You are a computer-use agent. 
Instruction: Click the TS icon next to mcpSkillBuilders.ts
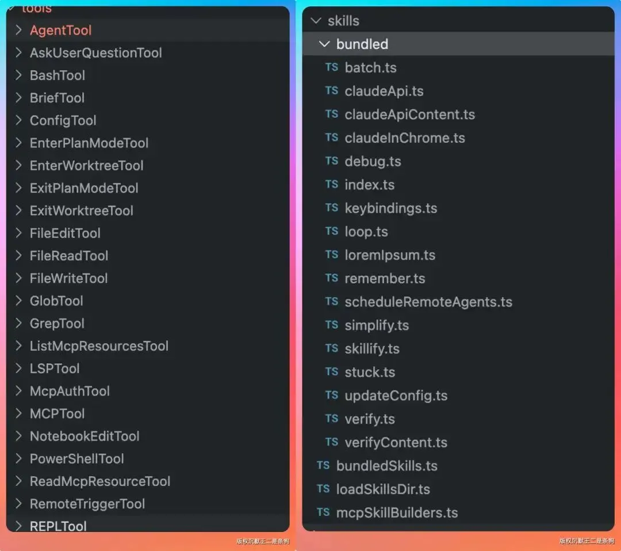point(323,512)
